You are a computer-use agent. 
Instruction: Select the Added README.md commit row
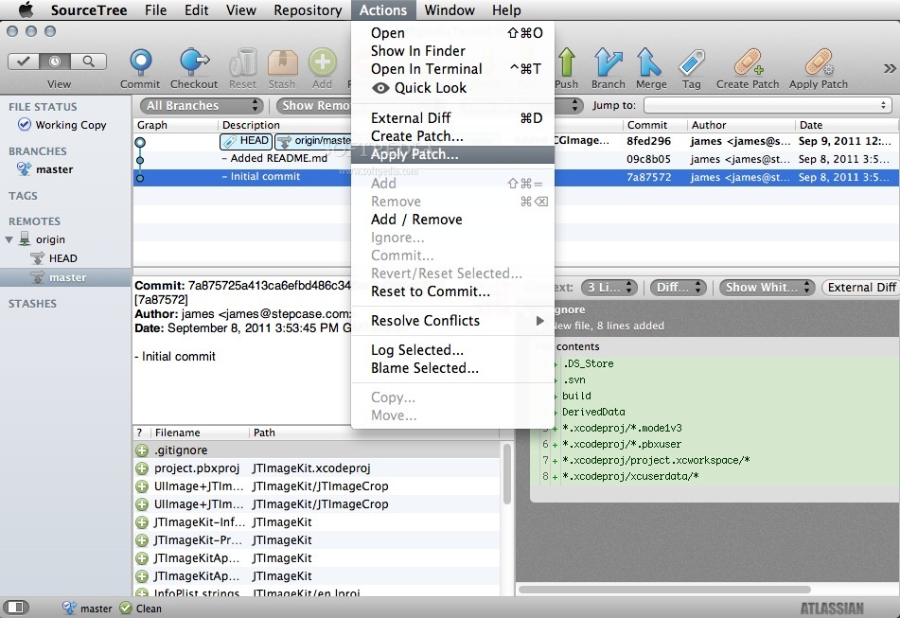tap(516, 159)
